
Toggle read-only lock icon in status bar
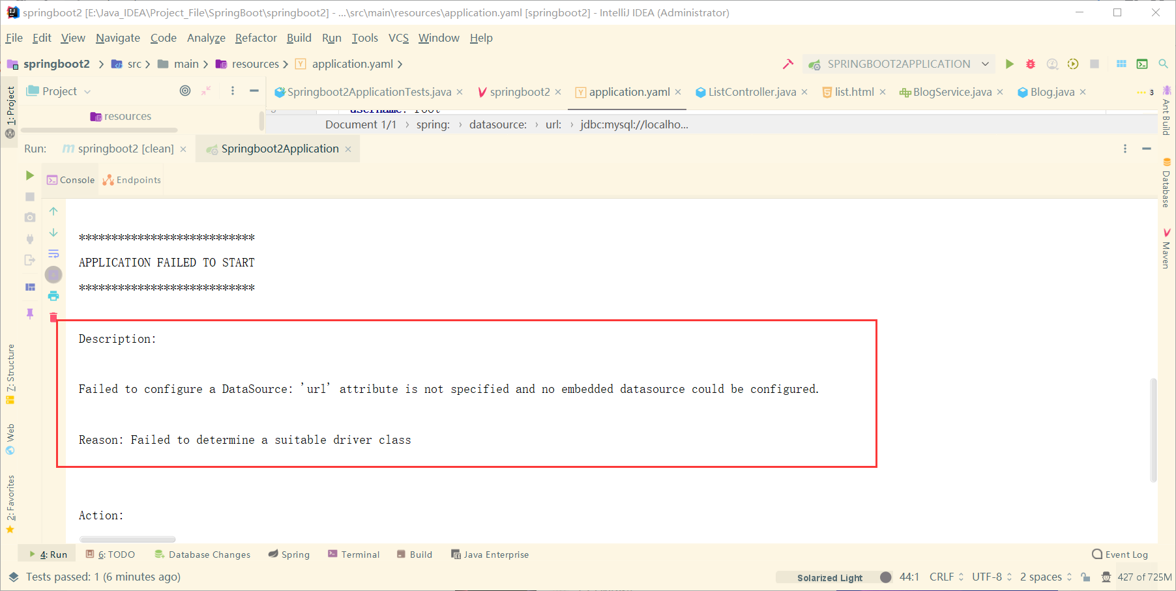pyautogui.click(x=1085, y=577)
